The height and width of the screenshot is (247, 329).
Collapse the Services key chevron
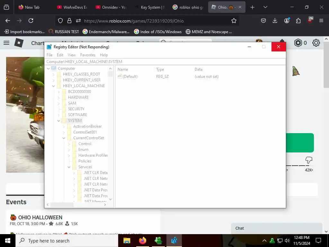tap(69, 167)
